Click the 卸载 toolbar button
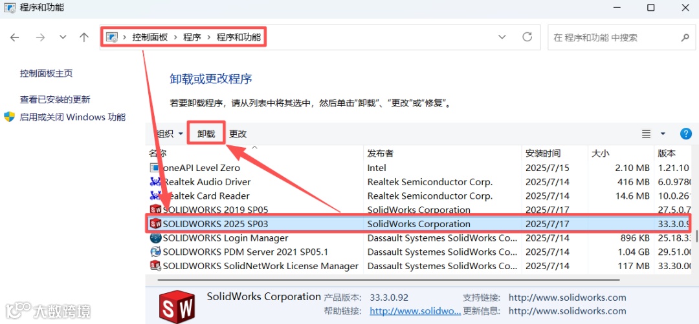699x324 pixels. click(x=206, y=134)
